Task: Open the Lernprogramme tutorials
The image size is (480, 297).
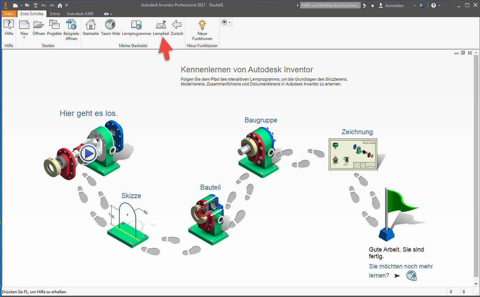Action: 136,28
